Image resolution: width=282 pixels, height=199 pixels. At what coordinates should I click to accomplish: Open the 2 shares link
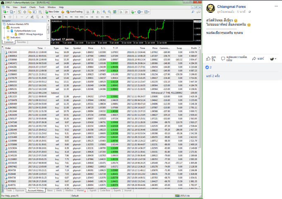point(213,76)
